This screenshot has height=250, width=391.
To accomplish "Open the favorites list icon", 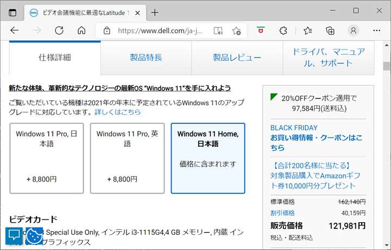I will pos(308,30).
